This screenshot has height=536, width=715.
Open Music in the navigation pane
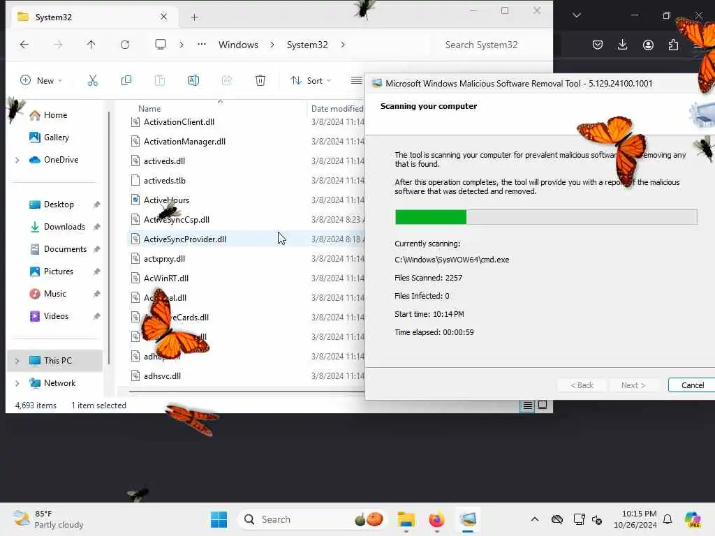pyautogui.click(x=54, y=294)
